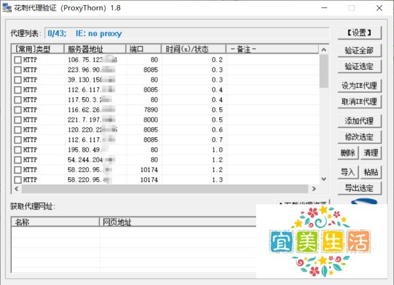Image resolution: width=394 pixels, height=285 pixels.
Task: Check the box for proxy 120.220.2x row
Action: [x=18, y=130]
